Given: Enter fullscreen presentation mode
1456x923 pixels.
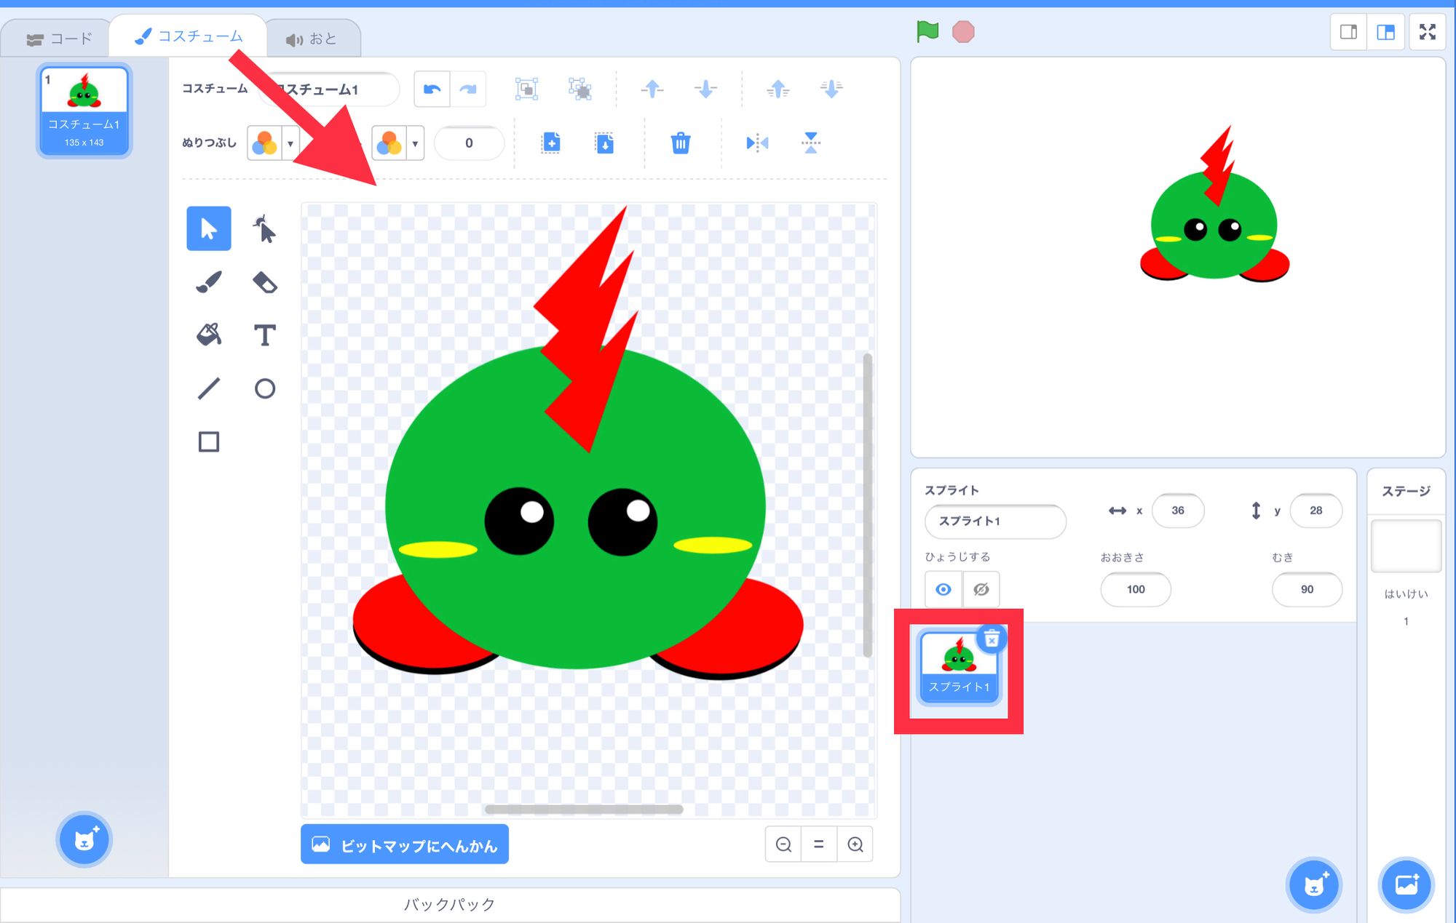Looking at the screenshot, I should 1428,31.
